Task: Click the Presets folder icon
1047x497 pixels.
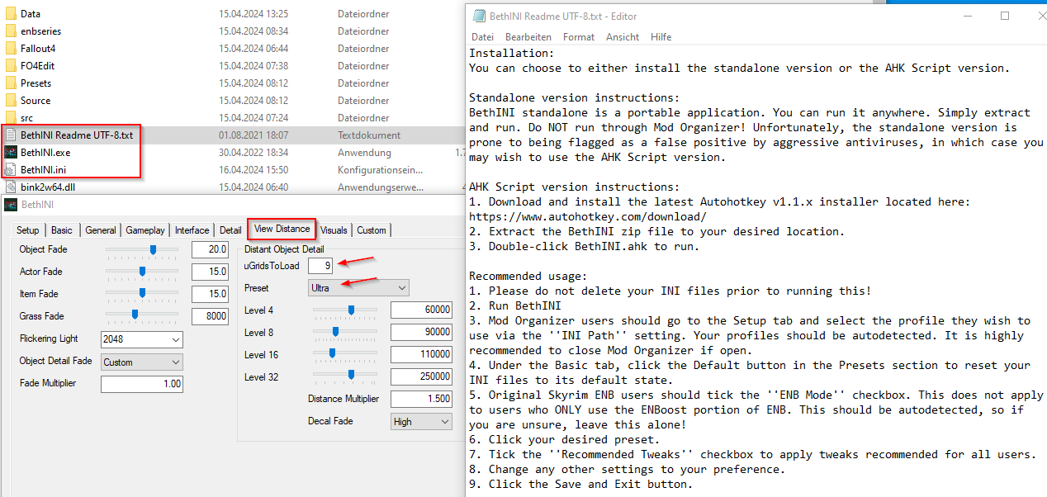Action: [x=11, y=83]
